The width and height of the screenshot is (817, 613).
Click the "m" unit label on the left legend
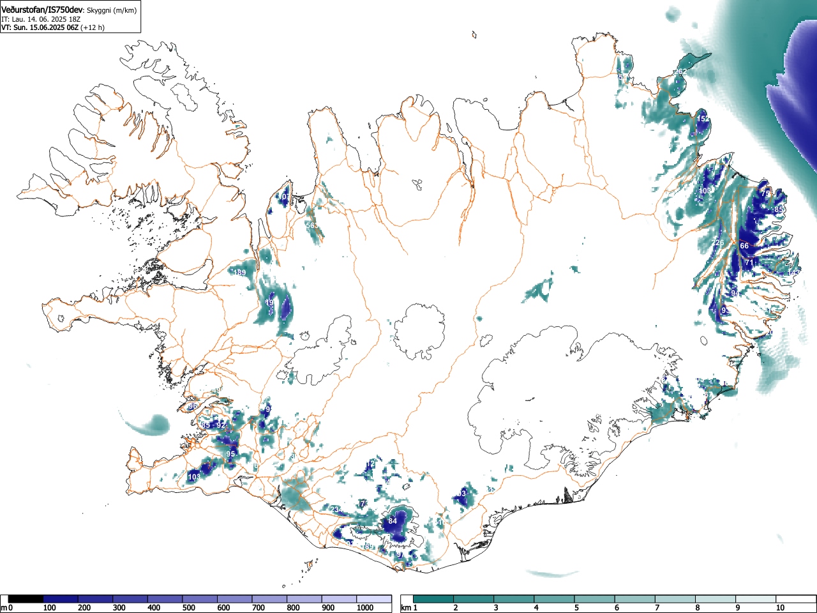[x=4, y=608]
